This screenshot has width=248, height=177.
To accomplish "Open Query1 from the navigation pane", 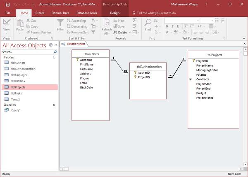I will click(x=16, y=110).
